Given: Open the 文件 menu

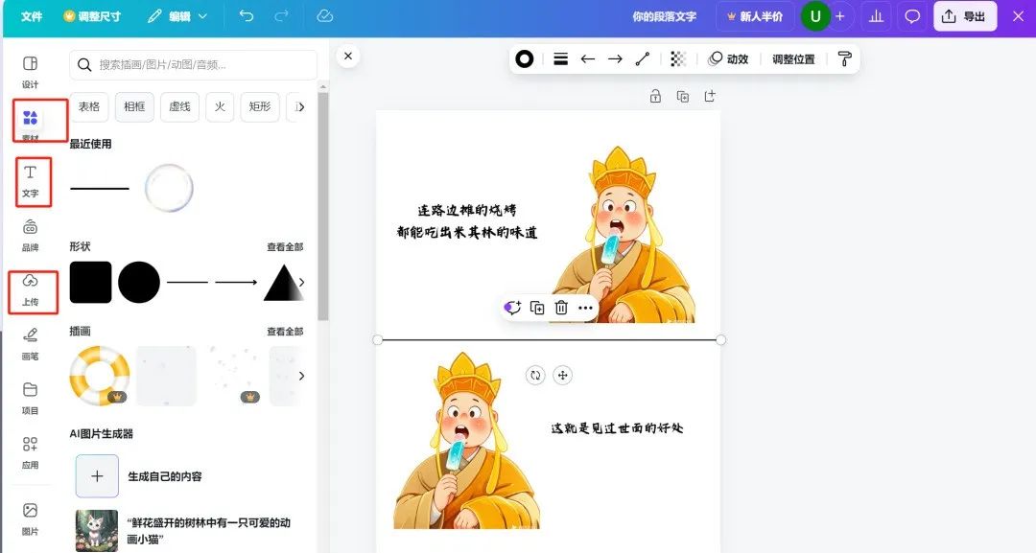Looking at the screenshot, I should click(x=31, y=16).
